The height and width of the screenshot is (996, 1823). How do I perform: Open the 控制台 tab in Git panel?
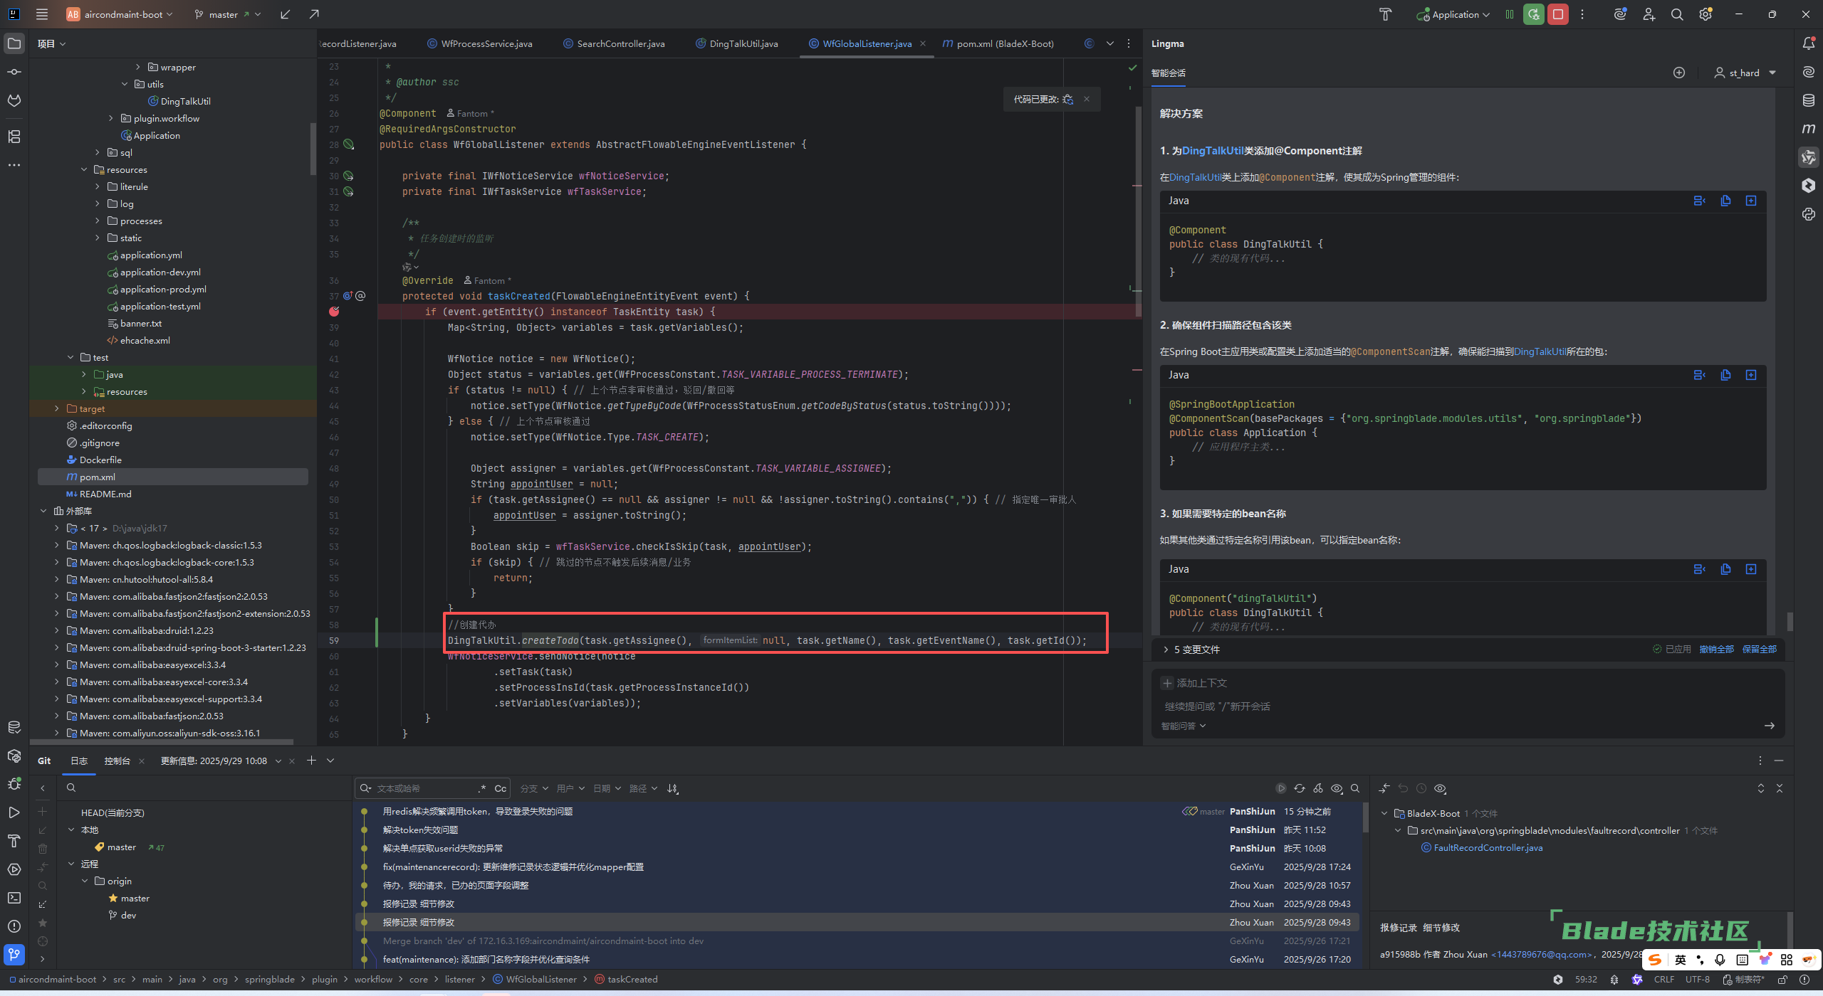(117, 761)
